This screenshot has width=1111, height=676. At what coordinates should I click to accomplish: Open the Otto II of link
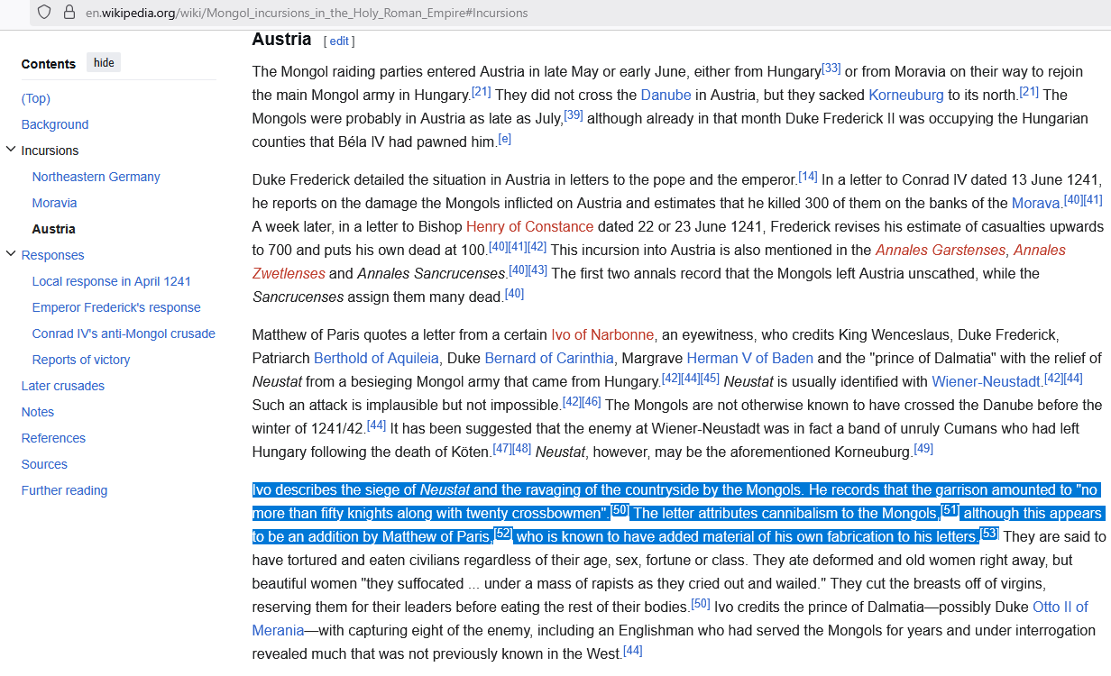coord(1060,607)
